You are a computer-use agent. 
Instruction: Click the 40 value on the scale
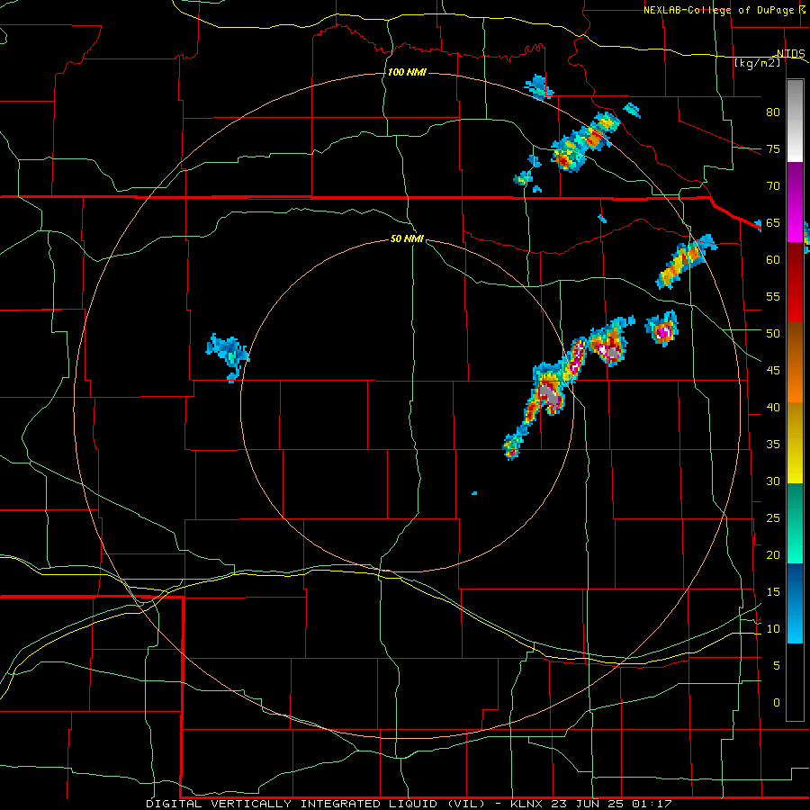773,408
